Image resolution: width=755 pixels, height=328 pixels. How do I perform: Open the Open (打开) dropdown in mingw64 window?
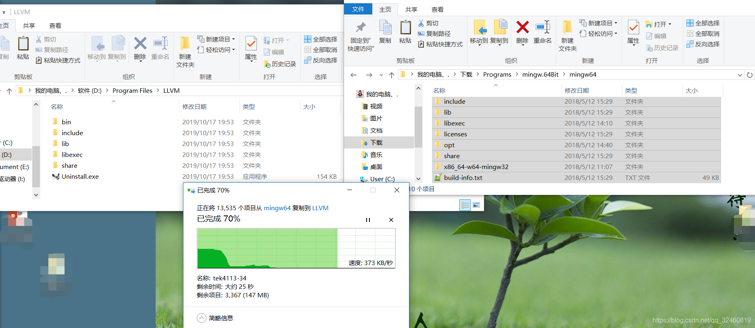(x=659, y=24)
